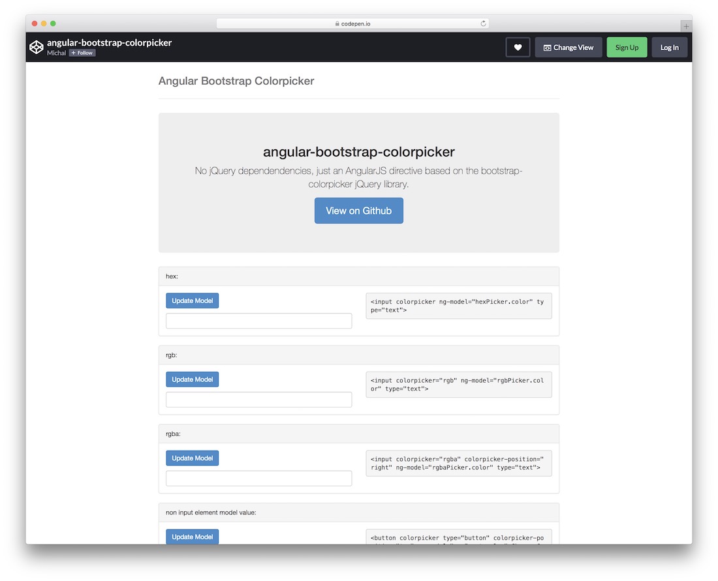Image resolution: width=718 pixels, height=581 pixels.
Task: Open a new browser tab with the plus icon
Action: point(685,25)
